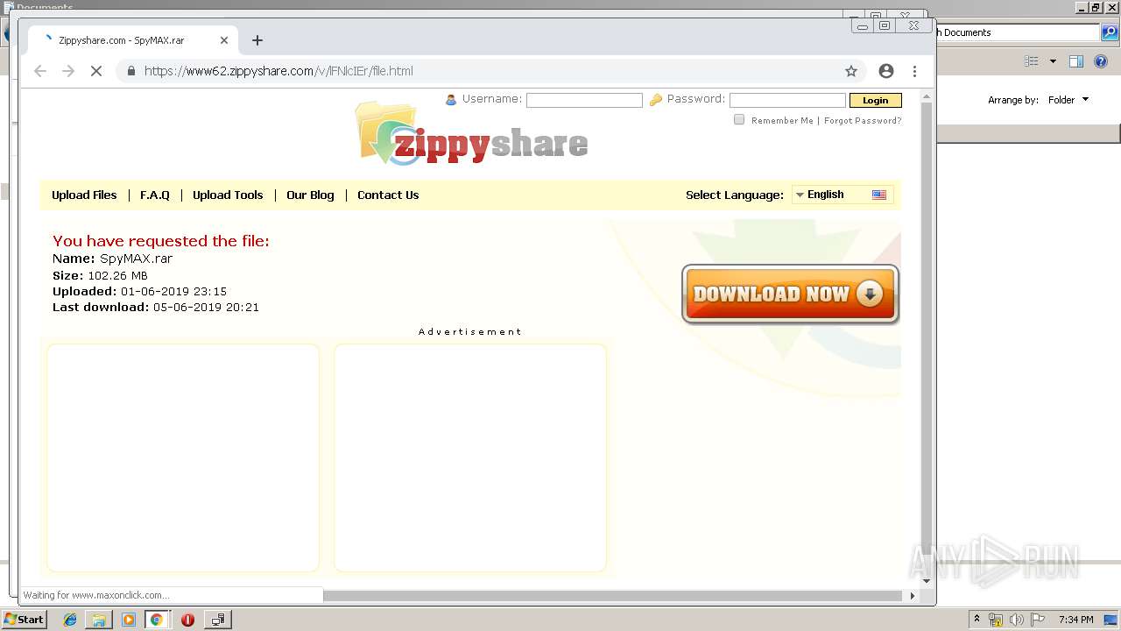Maximize the Chrome window
Viewport: 1121px width, 631px height.
pos(885,26)
